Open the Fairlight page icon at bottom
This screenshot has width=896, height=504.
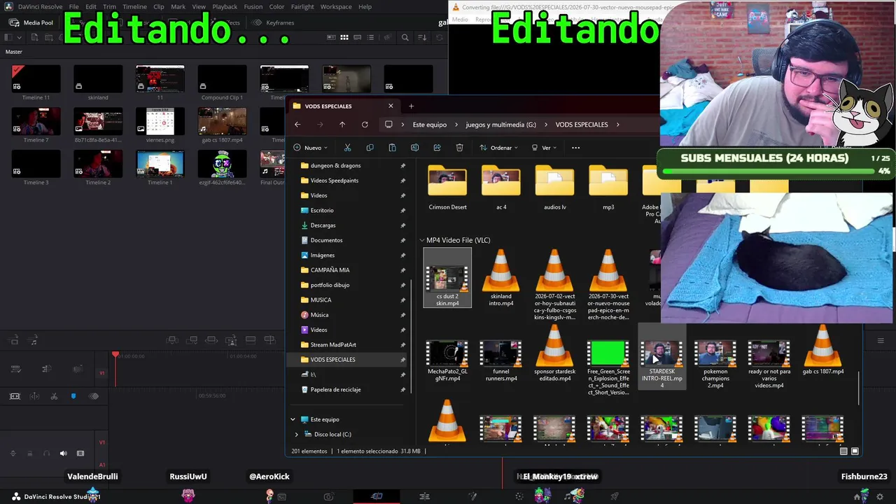(575, 496)
